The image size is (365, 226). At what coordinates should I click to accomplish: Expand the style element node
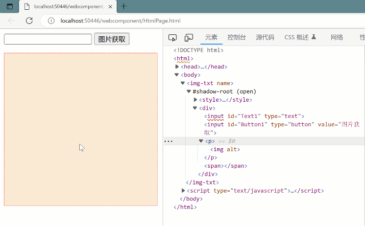(195, 100)
